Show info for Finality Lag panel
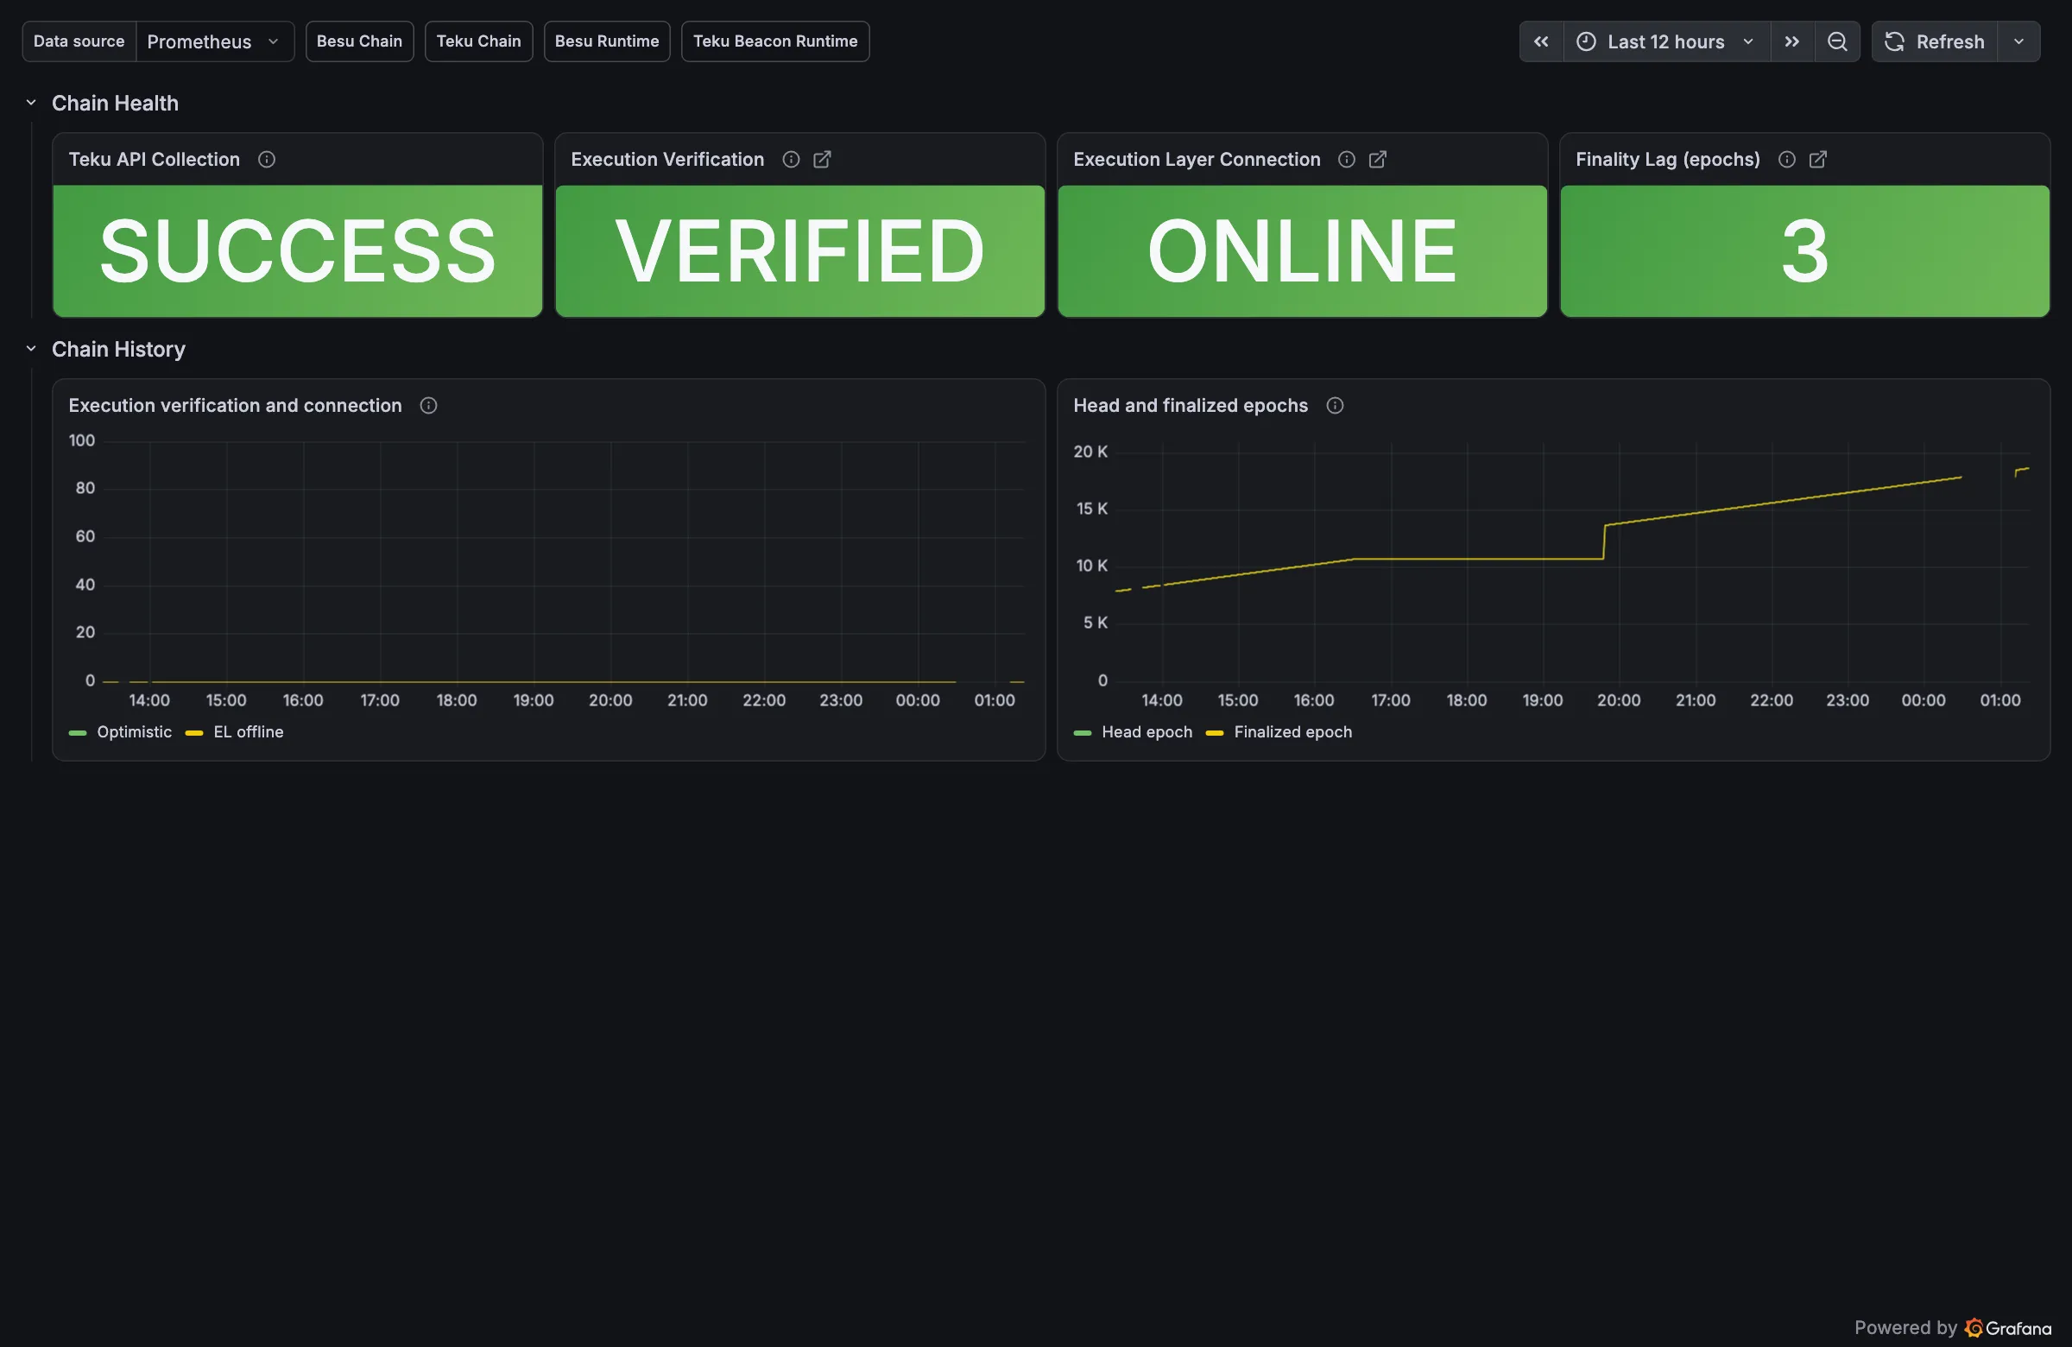 (x=1787, y=160)
